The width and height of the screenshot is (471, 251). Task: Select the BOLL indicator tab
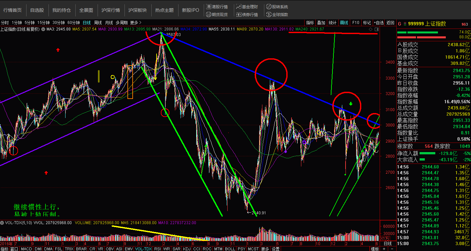point(230,249)
